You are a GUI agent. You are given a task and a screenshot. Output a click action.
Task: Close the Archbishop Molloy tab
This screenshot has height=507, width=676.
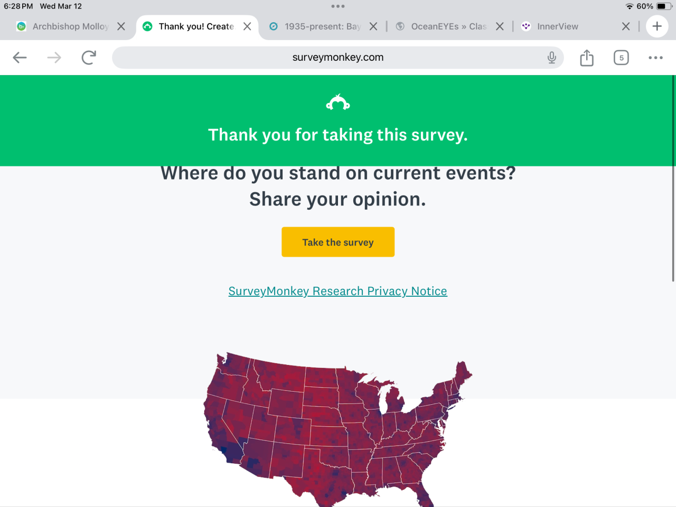tap(121, 26)
